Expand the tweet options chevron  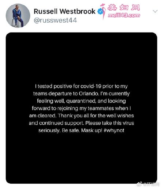[155, 11]
